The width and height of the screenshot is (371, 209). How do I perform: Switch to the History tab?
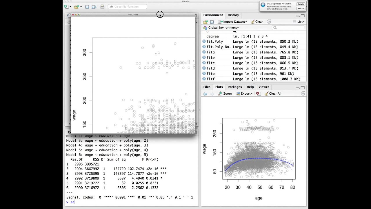(233, 15)
